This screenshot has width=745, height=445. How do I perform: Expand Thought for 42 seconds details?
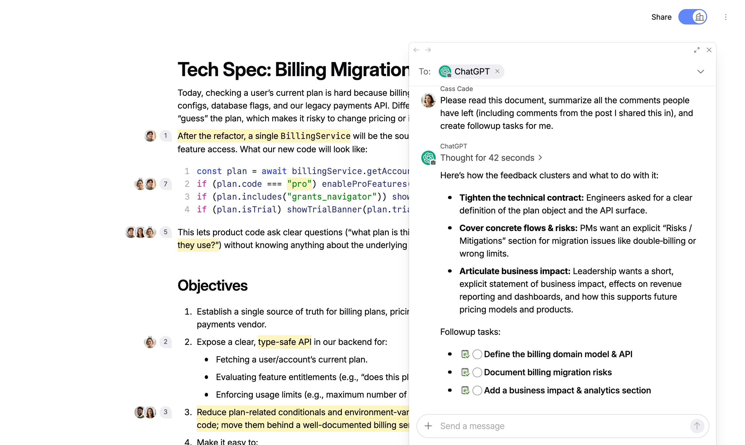coord(491,158)
